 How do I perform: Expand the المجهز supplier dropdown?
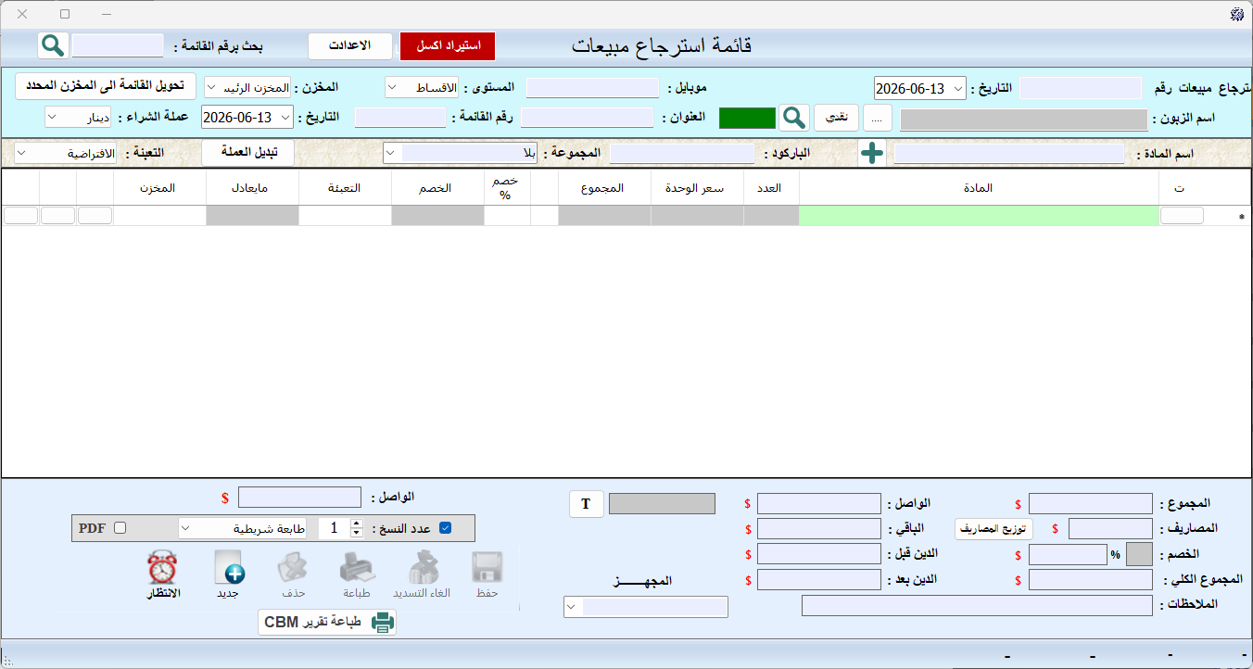pyautogui.click(x=571, y=607)
